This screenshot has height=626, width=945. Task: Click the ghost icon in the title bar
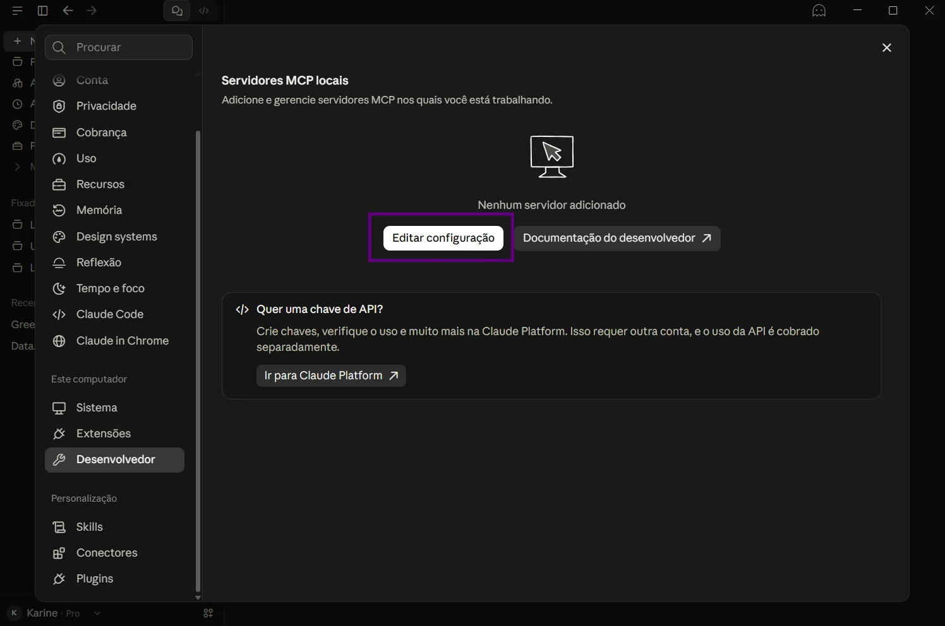coord(819,11)
